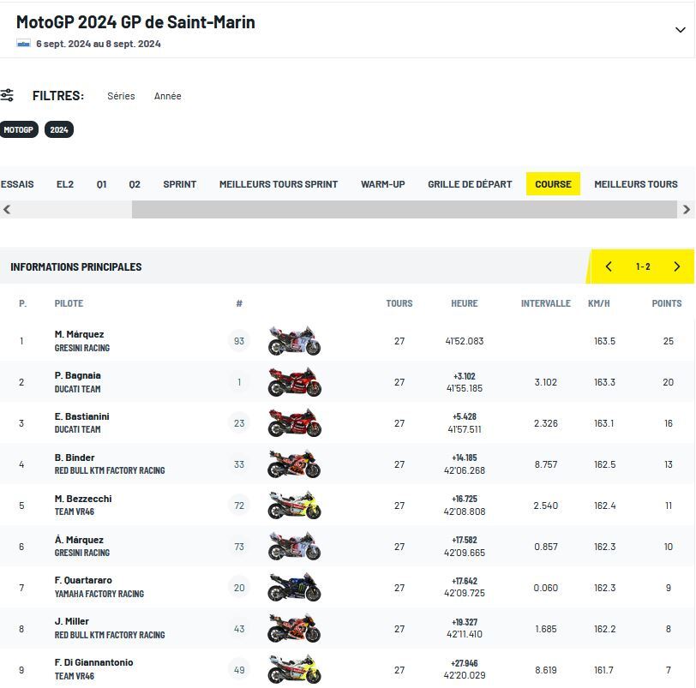Open the Année filter dropdown
Image resolution: width=696 pixels, height=688 pixels.
[x=167, y=96]
